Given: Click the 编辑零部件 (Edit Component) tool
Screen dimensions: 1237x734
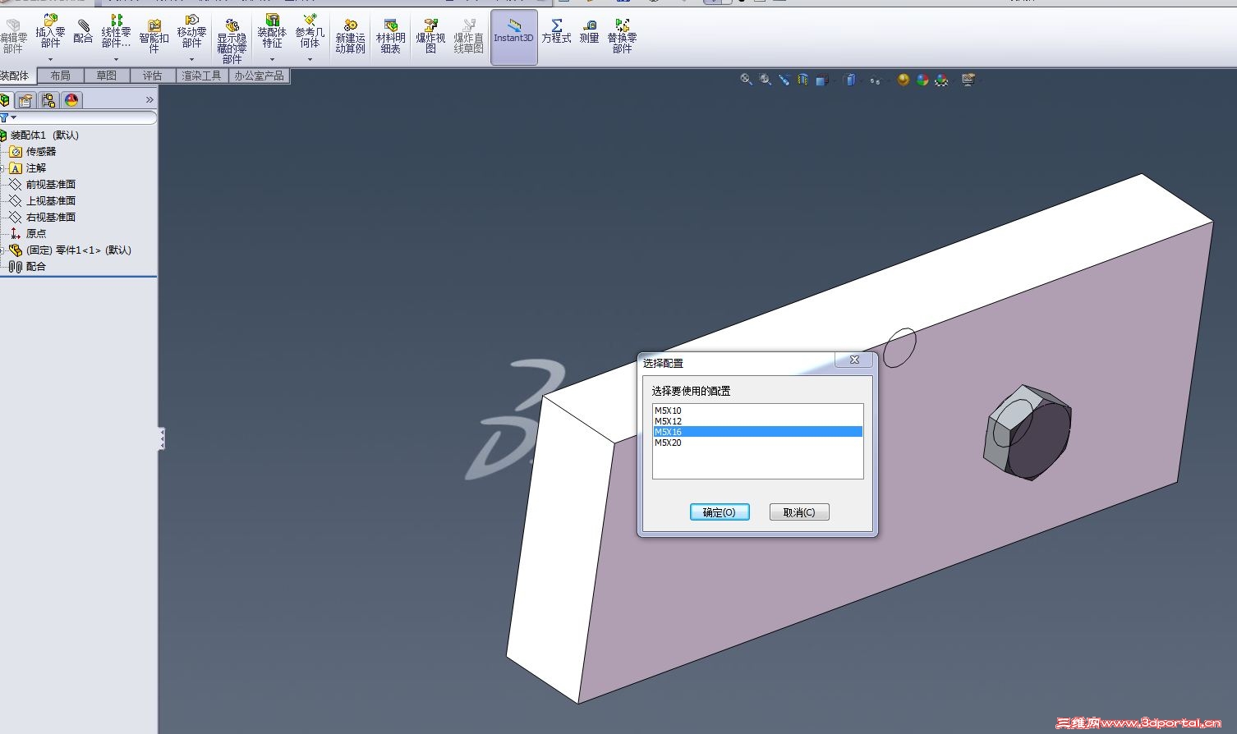Looking at the screenshot, I should point(13,36).
